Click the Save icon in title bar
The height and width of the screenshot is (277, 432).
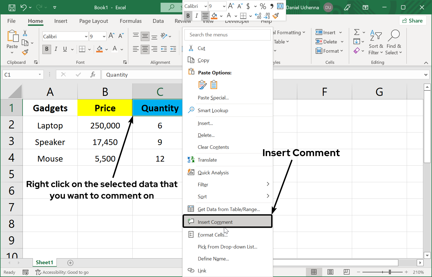pos(12,8)
